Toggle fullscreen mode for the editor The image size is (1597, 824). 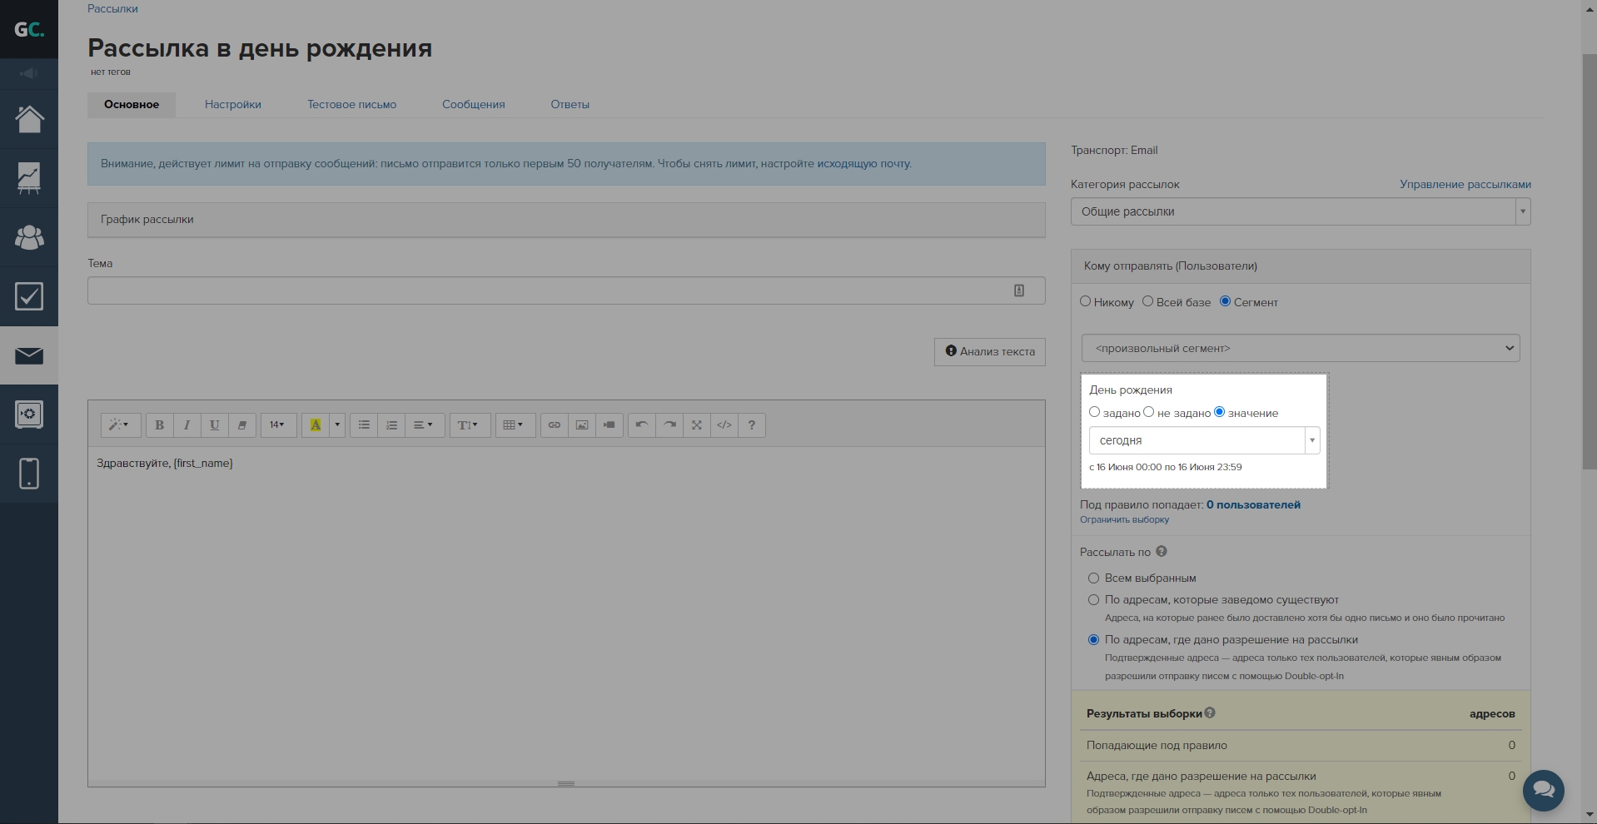pyautogui.click(x=697, y=425)
